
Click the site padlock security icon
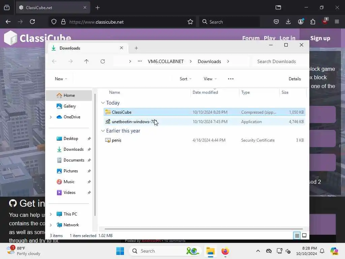pyautogui.click(x=63, y=22)
